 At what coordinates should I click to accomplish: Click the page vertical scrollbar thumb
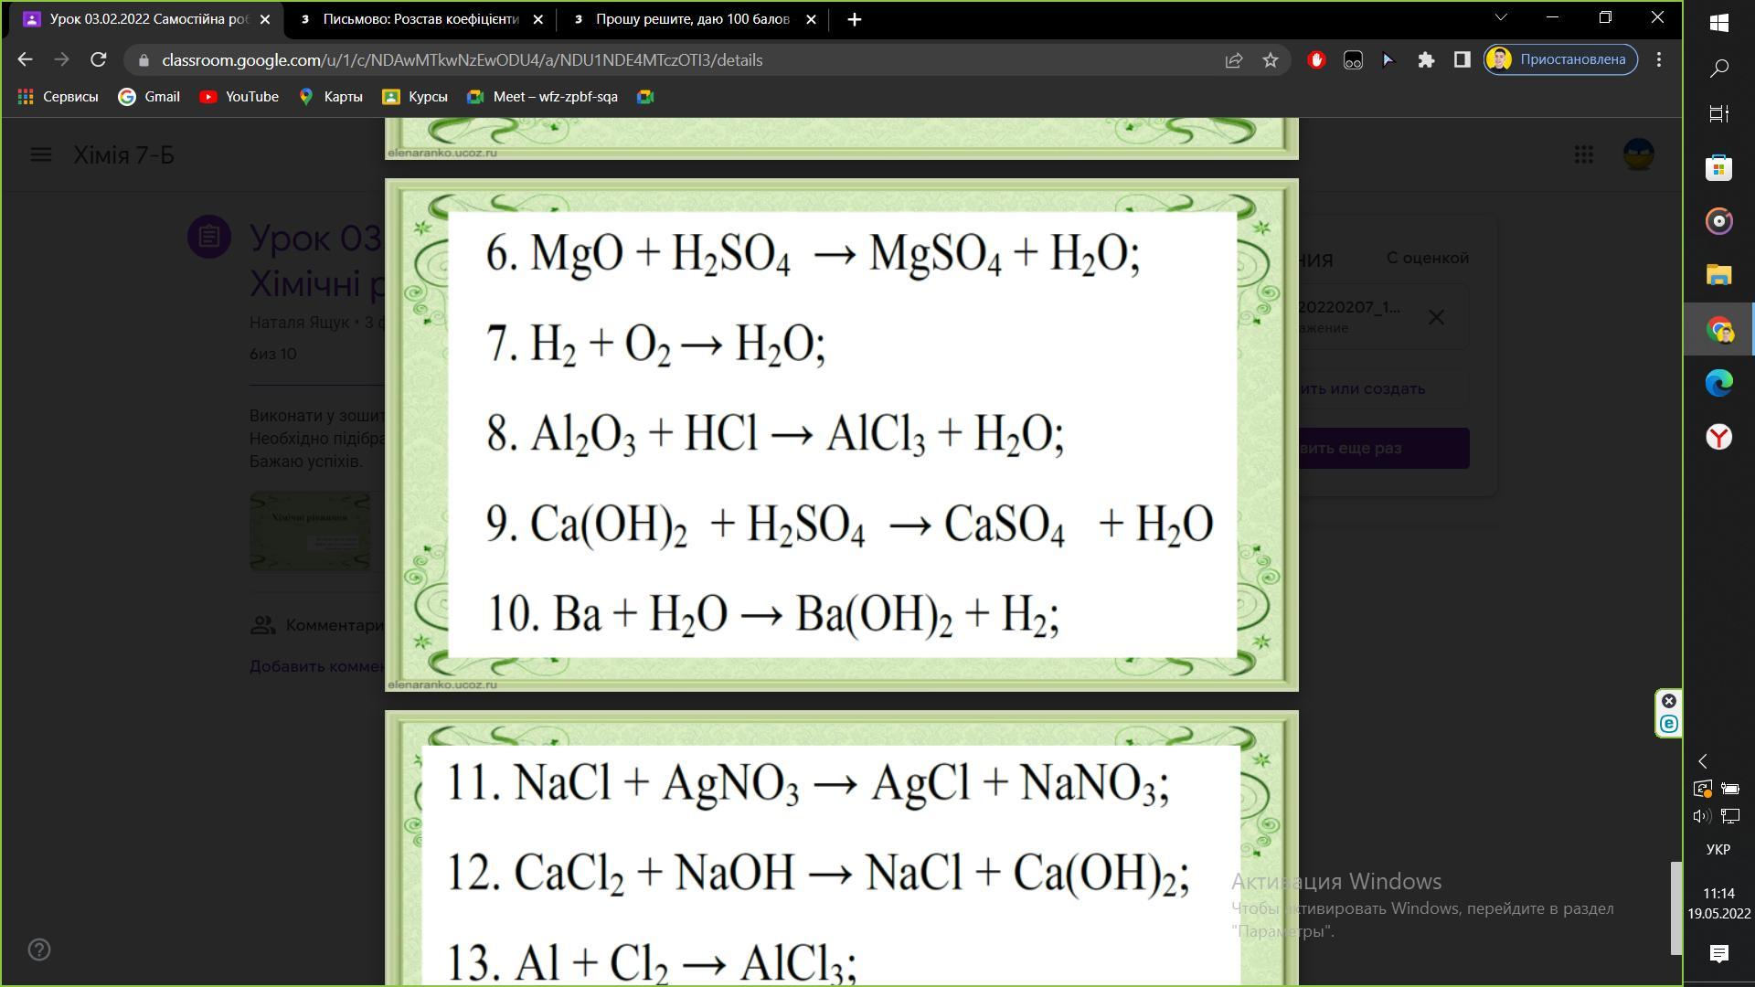(x=1676, y=908)
